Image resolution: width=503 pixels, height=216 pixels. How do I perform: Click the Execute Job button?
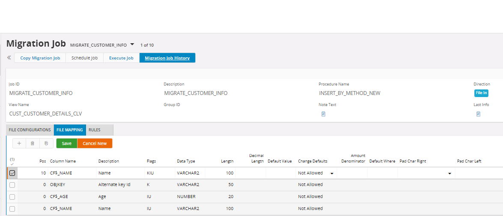121,58
